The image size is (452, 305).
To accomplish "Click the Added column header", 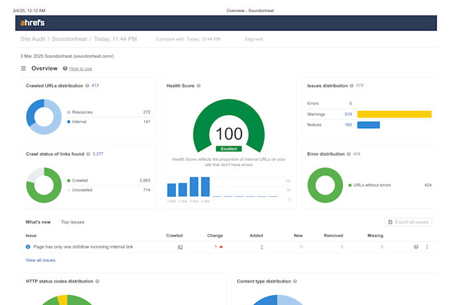I will click(257, 235).
